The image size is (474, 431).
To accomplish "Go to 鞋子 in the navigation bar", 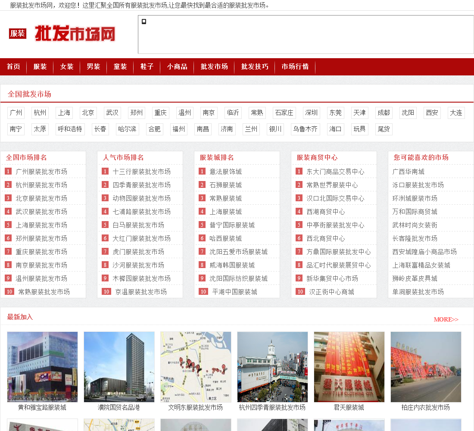I will tap(147, 66).
